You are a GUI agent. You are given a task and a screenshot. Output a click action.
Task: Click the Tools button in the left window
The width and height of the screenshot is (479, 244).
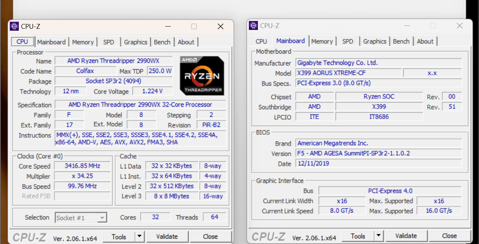(119, 237)
